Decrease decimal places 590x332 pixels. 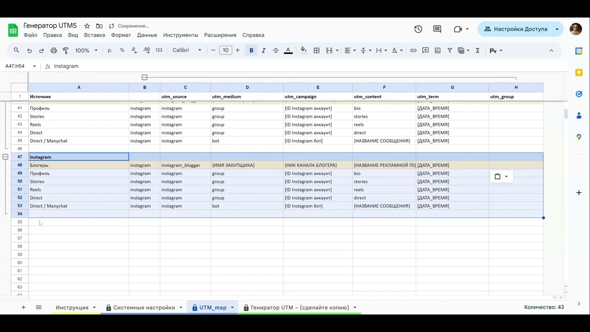coord(134,50)
